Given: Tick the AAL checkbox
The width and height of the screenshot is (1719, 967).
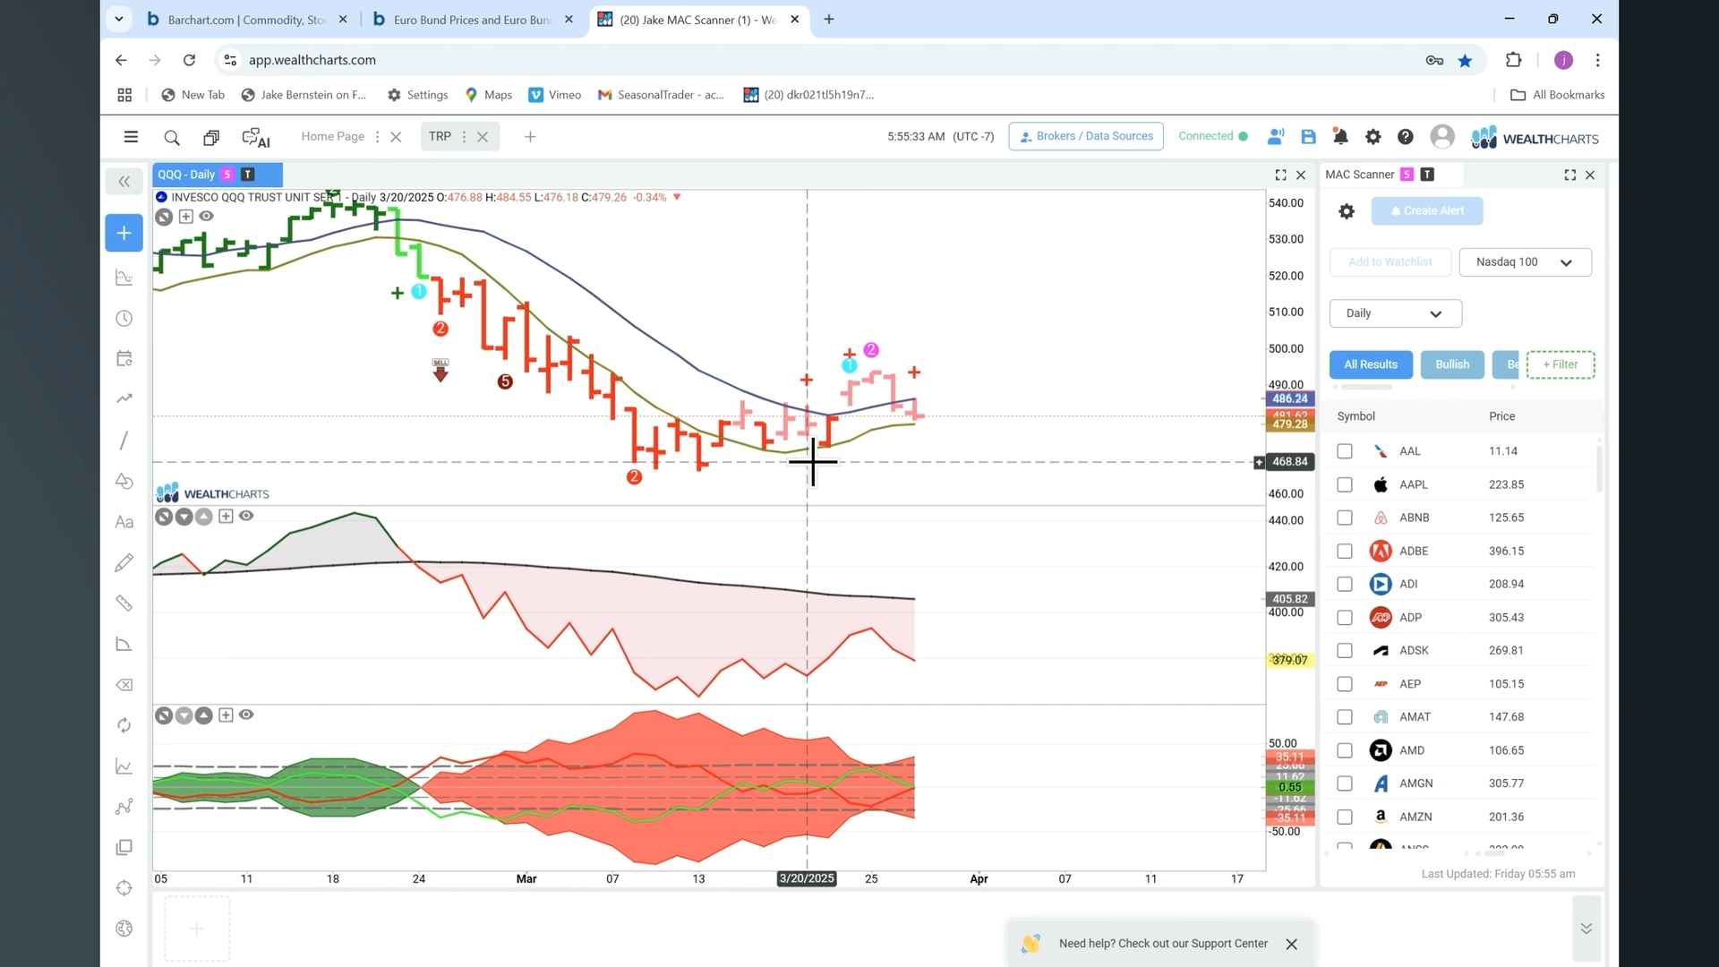Looking at the screenshot, I should pyautogui.click(x=1345, y=451).
